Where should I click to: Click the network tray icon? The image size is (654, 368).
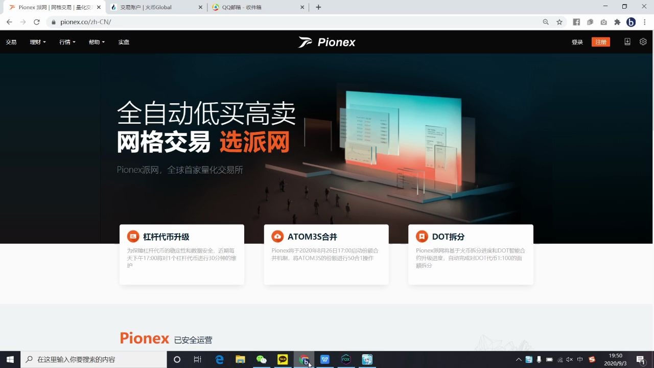coord(560,359)
